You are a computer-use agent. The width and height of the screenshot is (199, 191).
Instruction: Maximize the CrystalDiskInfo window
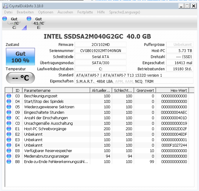tap(187, 6)
